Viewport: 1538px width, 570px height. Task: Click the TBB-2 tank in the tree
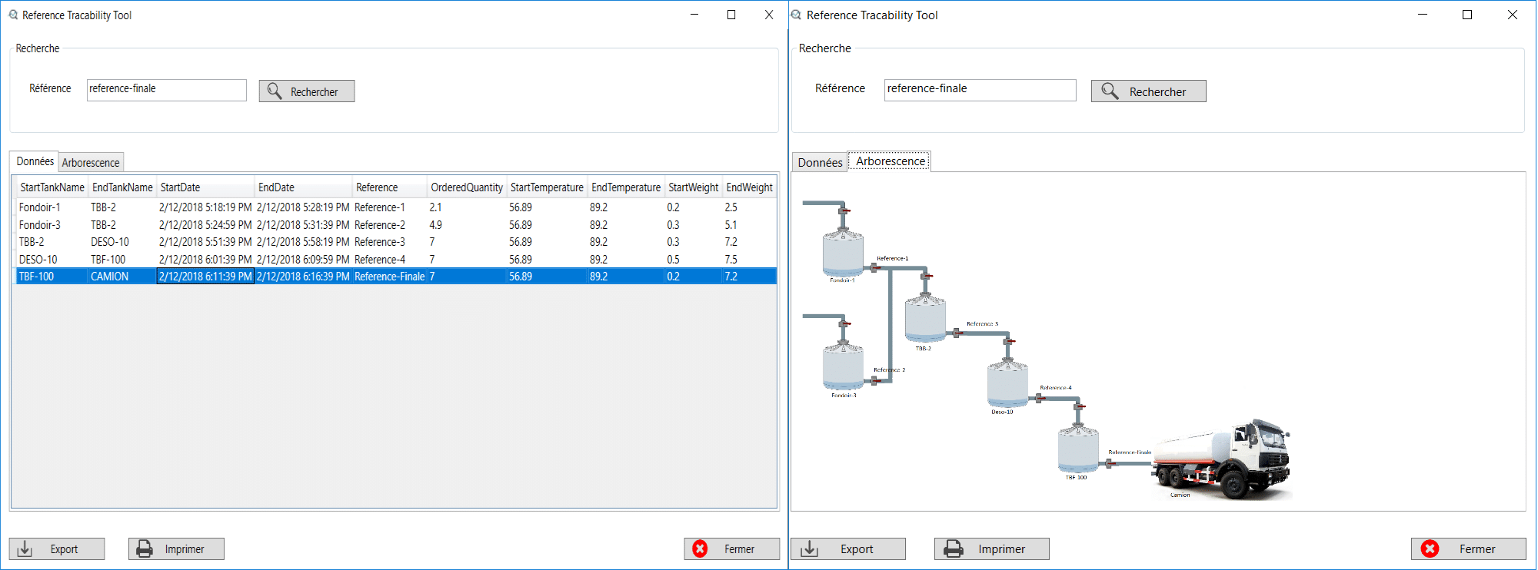click(x=924, y=319)
